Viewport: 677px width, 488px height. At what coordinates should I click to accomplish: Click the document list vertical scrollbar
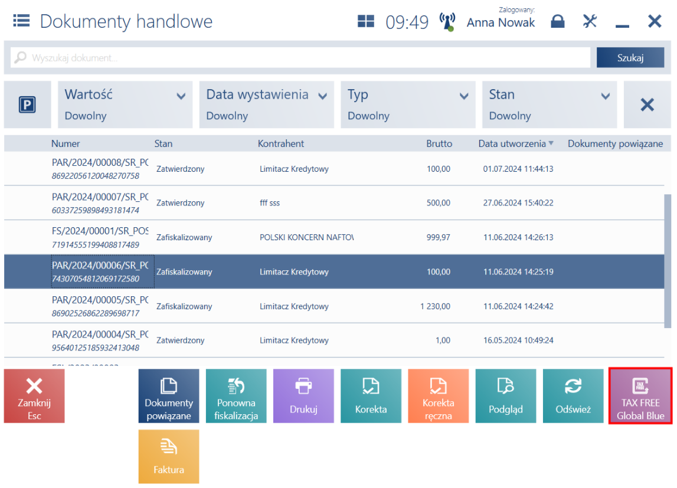click(668, 261)
